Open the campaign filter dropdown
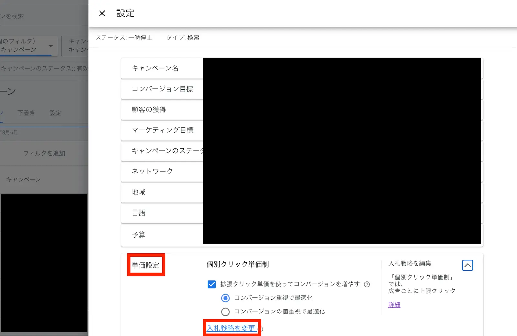The width and height of the screenshot is (517, 336). pyautogui.click(x=50, y=46)
